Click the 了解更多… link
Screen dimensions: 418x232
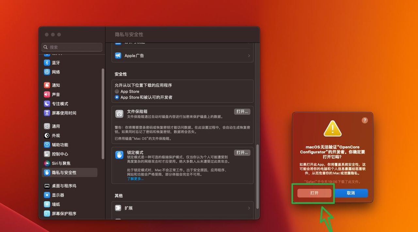tap(135, 179)
